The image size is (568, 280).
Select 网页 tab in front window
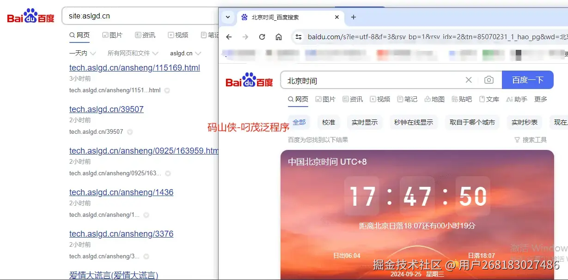[298, 99]
